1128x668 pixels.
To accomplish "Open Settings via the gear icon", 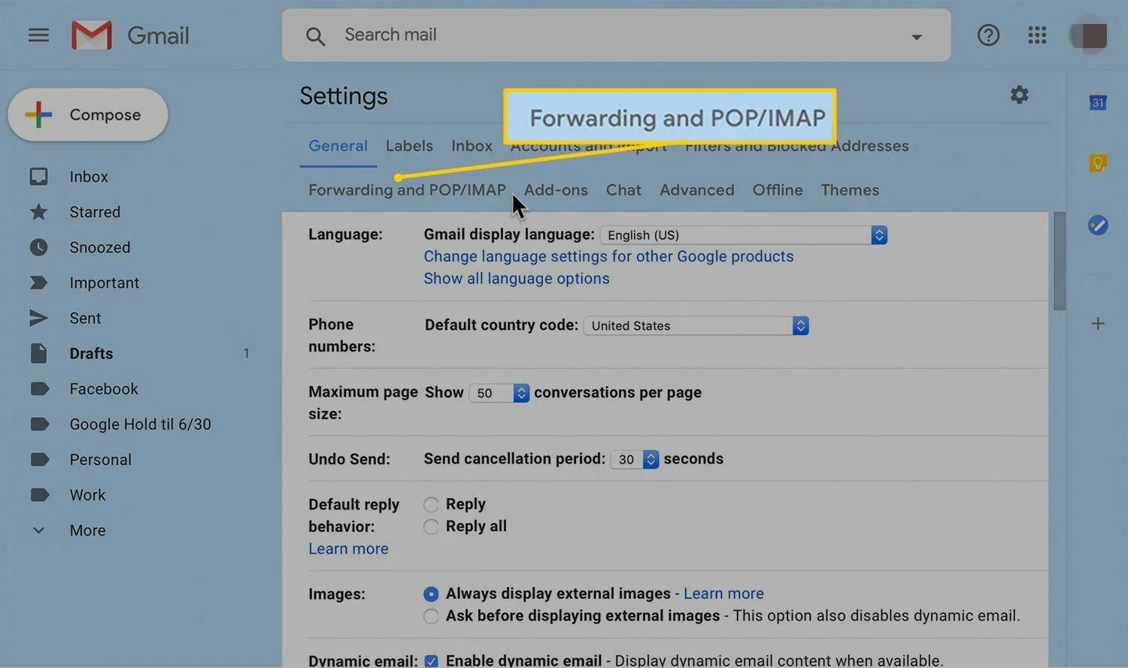I will (1019, 95).
